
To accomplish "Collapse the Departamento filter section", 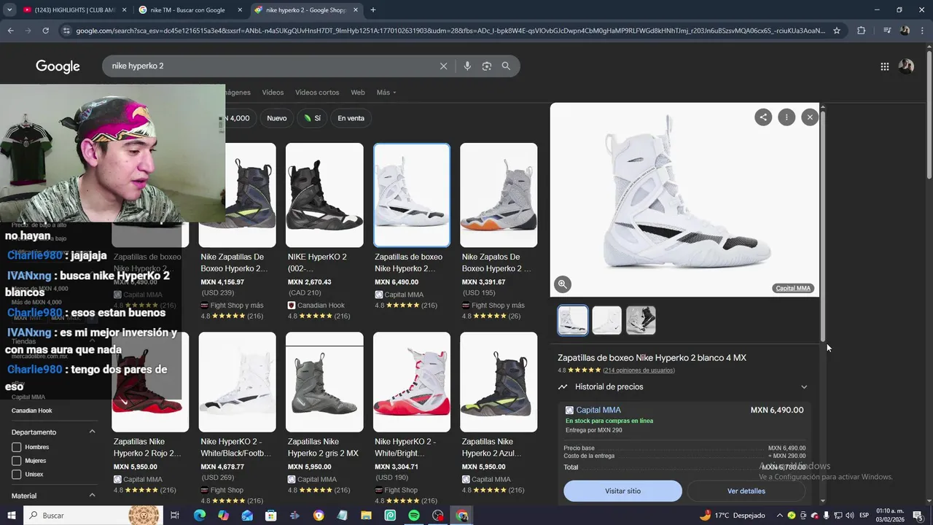I will [92, 432].
